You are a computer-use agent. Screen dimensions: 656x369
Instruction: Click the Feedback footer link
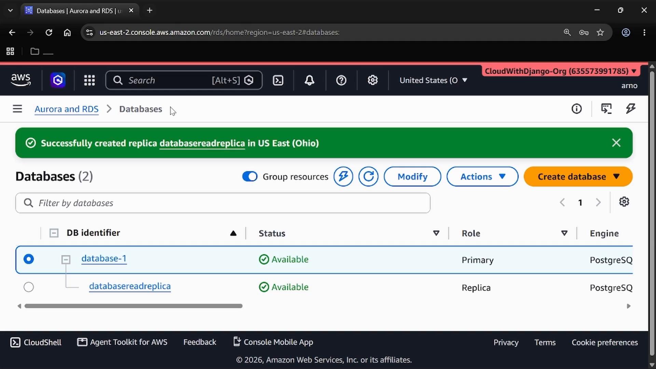point(200,342)
